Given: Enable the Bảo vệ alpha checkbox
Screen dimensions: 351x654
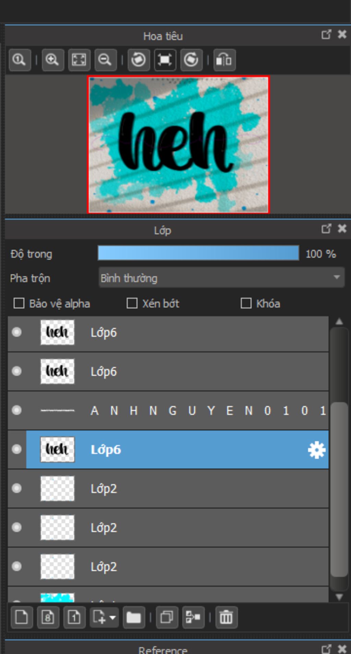Looking at the screenshot, I should (x=19, y=303).
